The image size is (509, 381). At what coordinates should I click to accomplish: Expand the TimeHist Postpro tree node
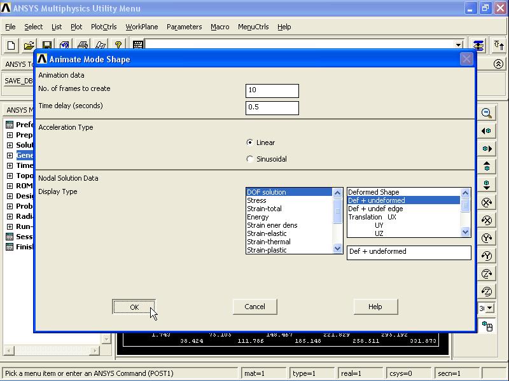click(10, 165)
